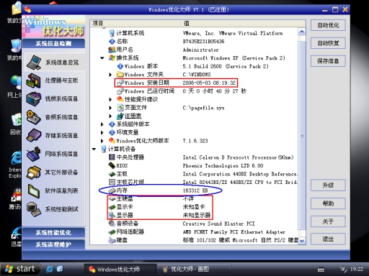Click the 显示器 monitor icon

click(x=112, y=215)
